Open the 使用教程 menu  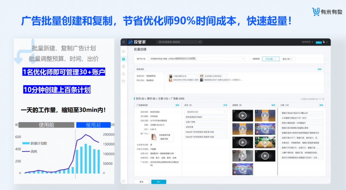point(306,42)
